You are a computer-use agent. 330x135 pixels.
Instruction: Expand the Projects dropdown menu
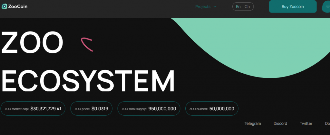pos(206,7)
